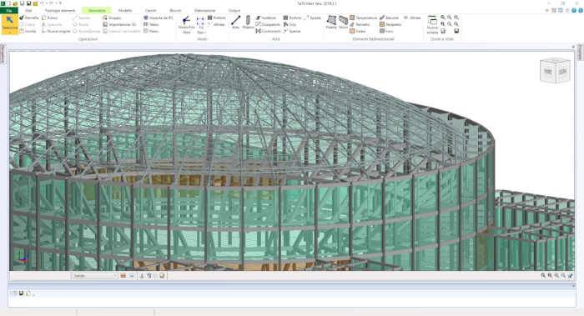Click the 3D view orientation cube

click(555, 71)
